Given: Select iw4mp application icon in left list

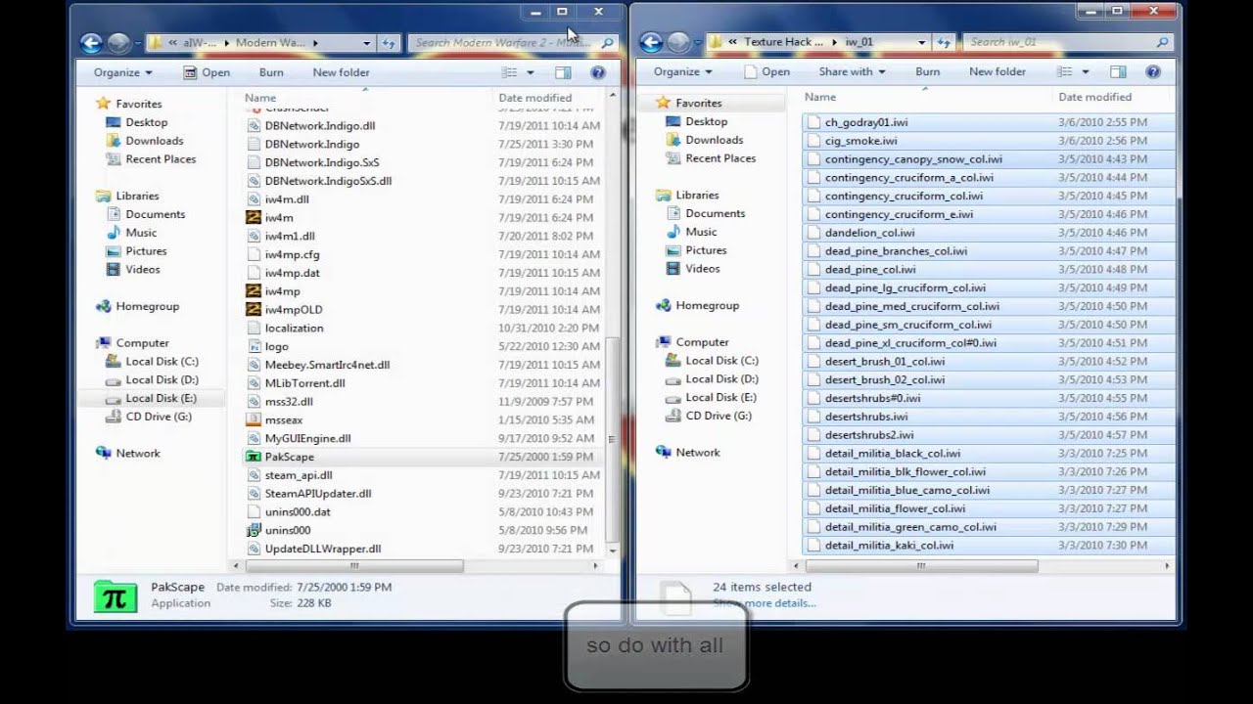Looking at the screenshot, I should click(254, 291).
